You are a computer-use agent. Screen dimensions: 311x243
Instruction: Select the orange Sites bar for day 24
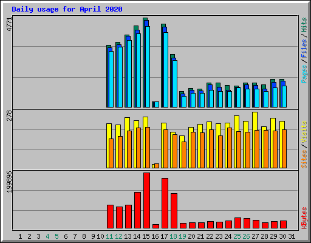(x=230, y=148)
